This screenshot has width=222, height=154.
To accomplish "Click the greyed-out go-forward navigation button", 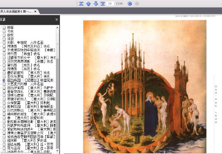I will click(137, 4).
